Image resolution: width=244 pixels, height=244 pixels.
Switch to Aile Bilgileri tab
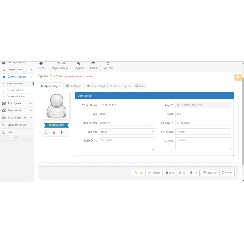pos(74,86)
